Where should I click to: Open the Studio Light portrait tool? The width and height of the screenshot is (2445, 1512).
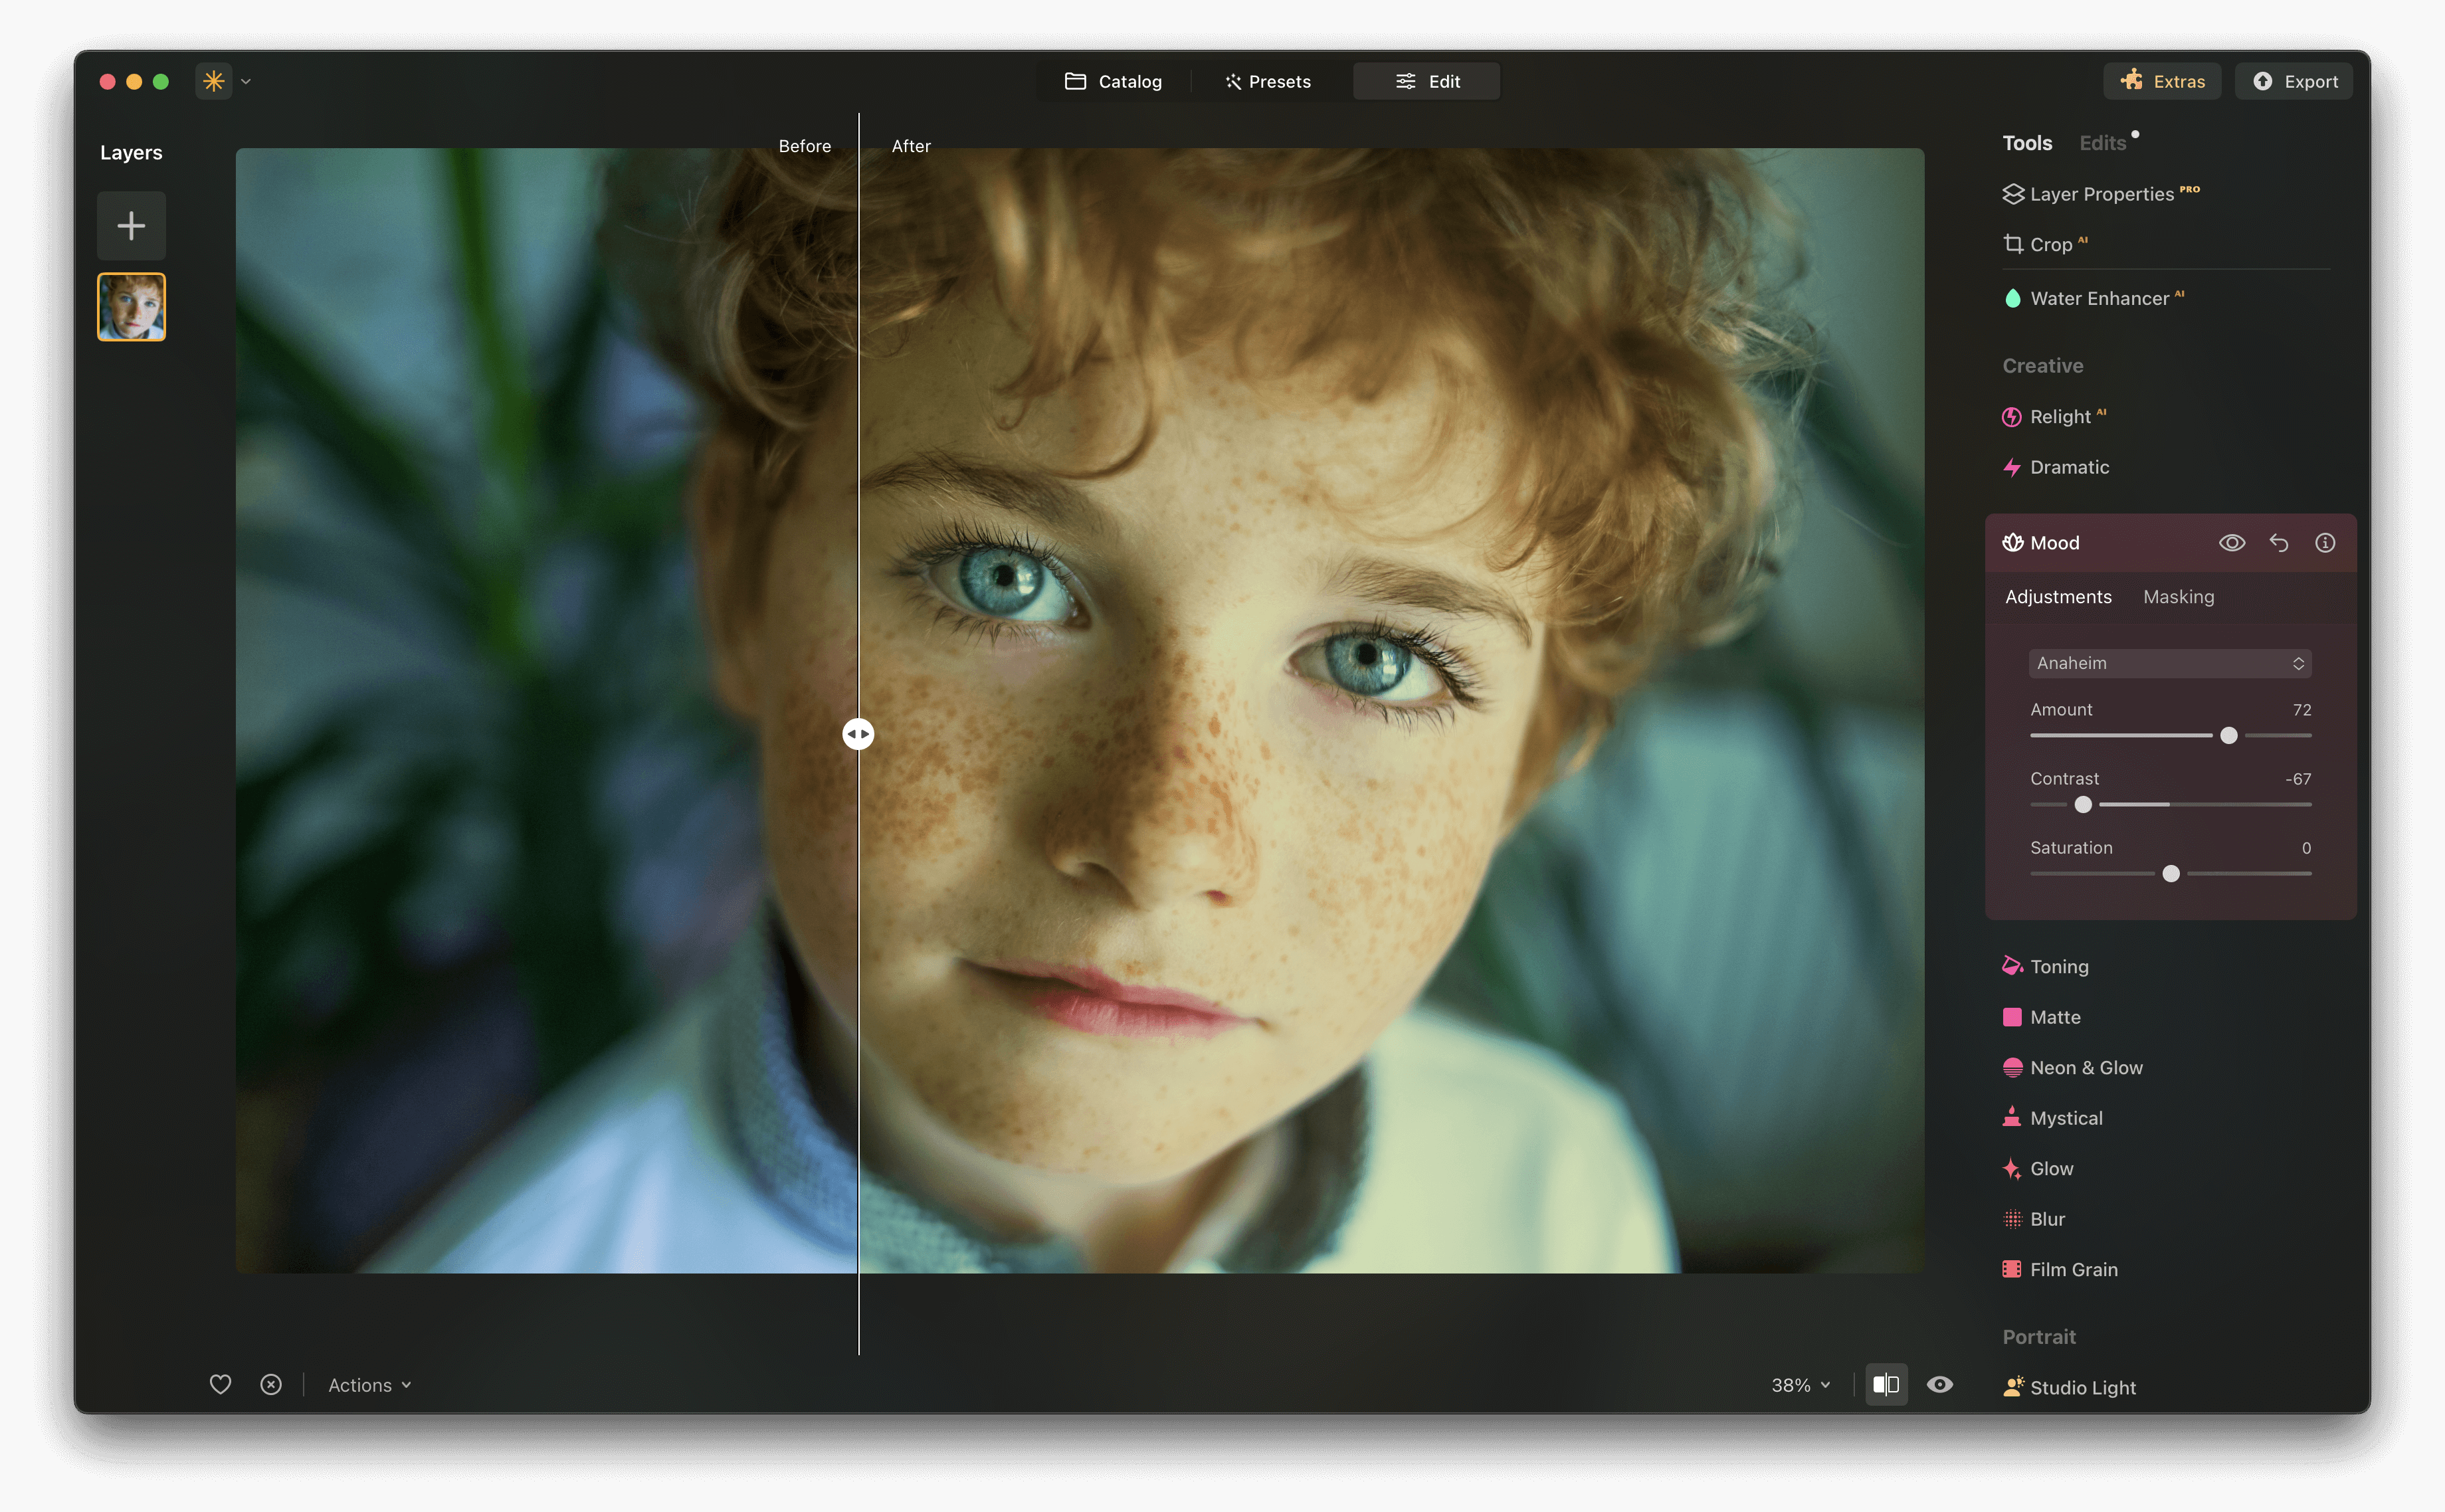pos(2080,1387)
